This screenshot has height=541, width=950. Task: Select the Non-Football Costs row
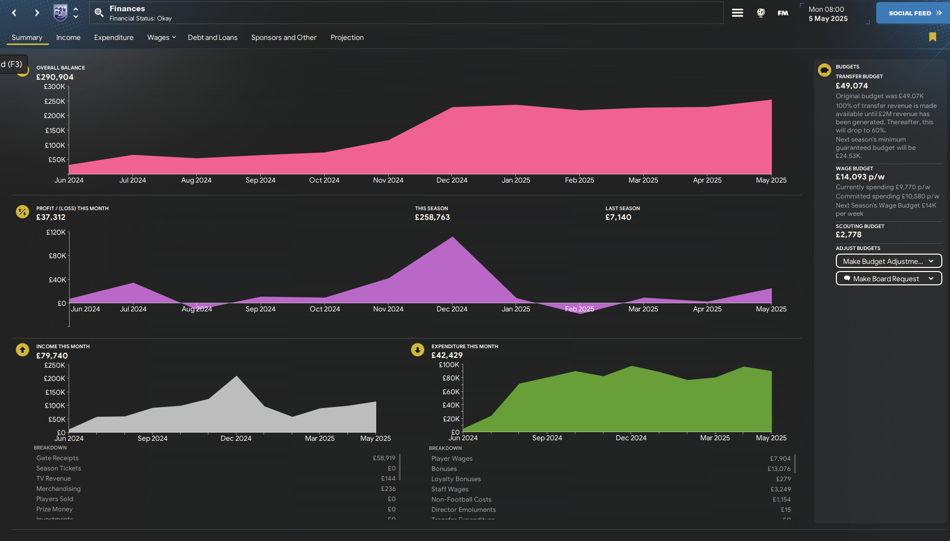(x=611, y=500)
